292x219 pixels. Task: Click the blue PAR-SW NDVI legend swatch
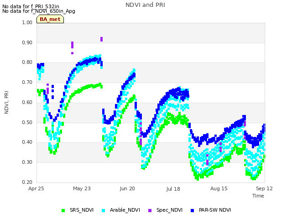click(193, 210)
